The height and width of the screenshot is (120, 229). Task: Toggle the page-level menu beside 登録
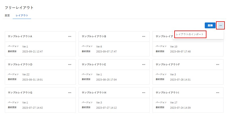click(220, 26)
